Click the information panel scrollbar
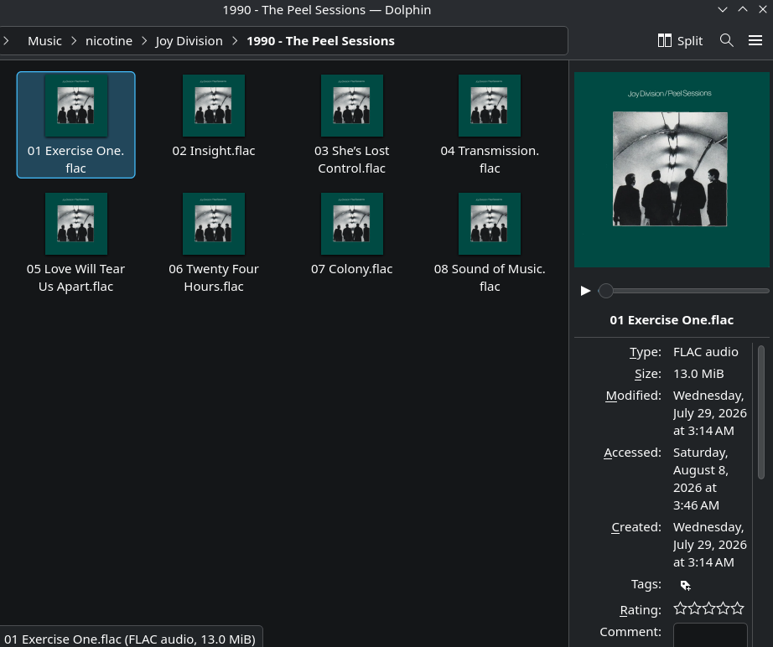The image size is (773, 647). pos(761,412)
